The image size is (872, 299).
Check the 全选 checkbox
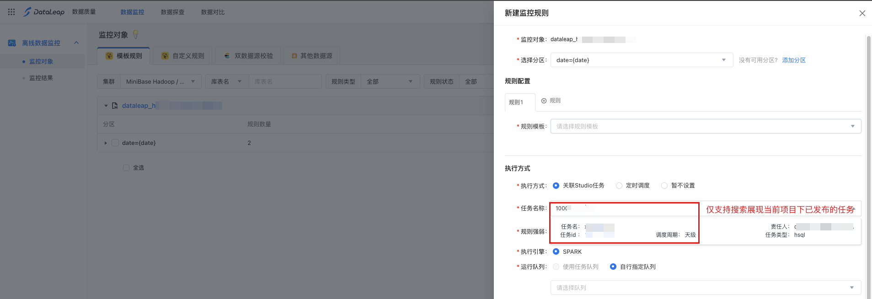[126, 168]
